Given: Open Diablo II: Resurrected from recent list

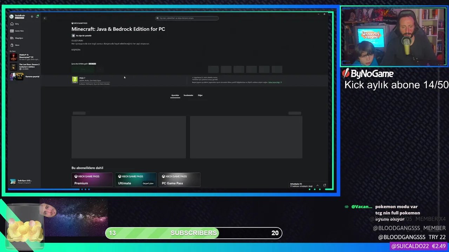Looking at the screenshot, I should 25,57.
